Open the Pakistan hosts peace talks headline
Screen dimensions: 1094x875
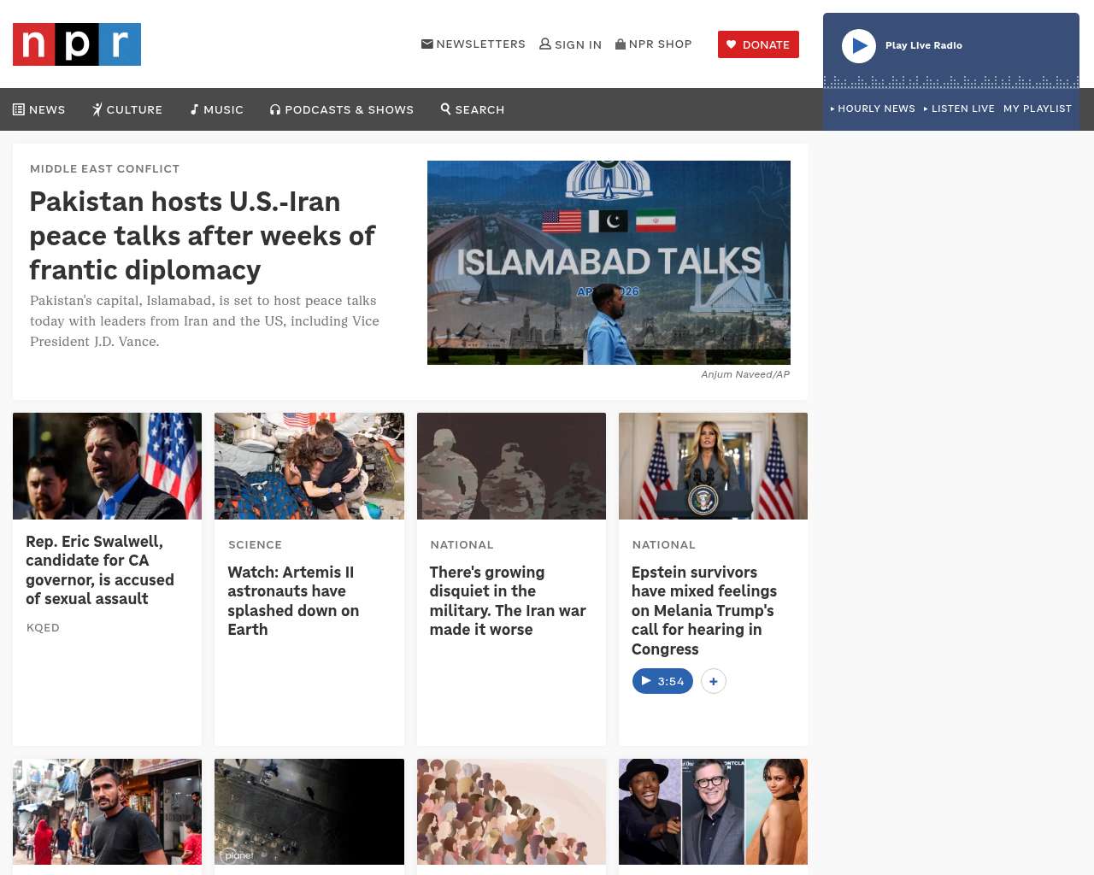coord(202,236)
